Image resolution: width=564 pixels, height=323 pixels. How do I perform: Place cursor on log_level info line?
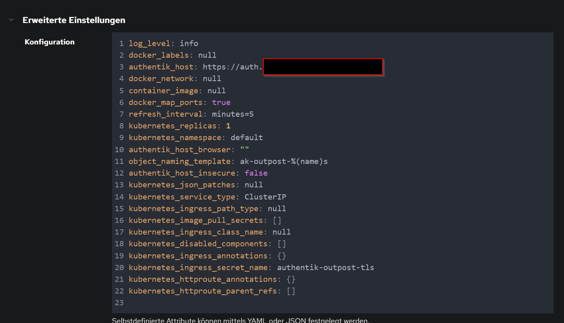coord(163,43)
